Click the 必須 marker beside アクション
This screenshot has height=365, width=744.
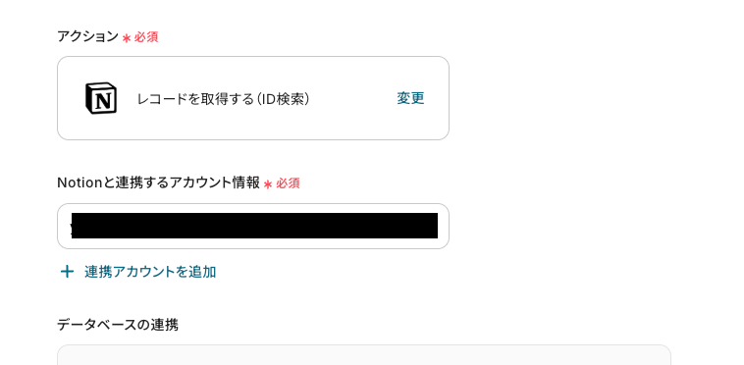pos(146,37)
